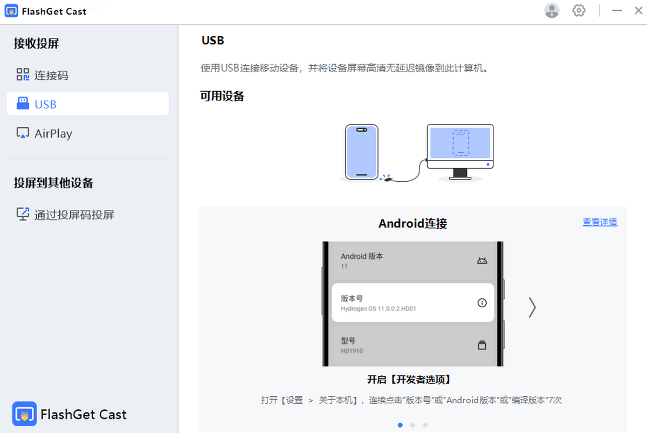Click the HD1910 model text

pyautogui.click(x=352, y=351)
